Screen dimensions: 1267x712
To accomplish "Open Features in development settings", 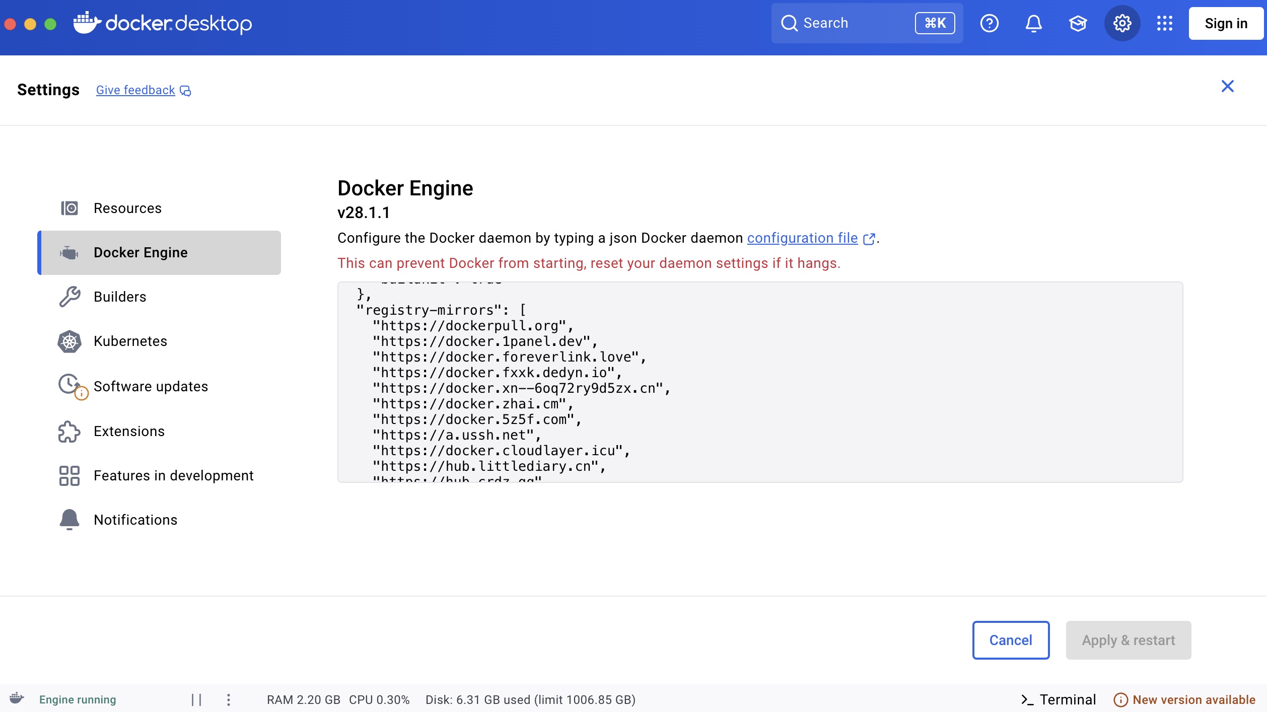I will 173,475.
